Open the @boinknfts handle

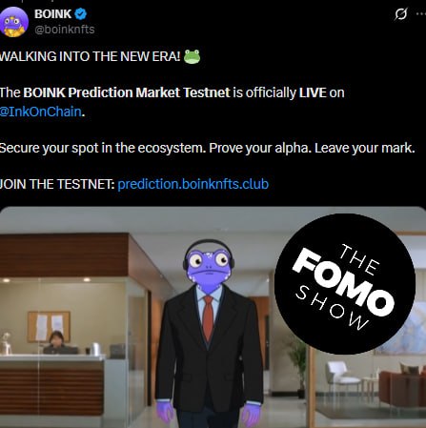point(65,30)
